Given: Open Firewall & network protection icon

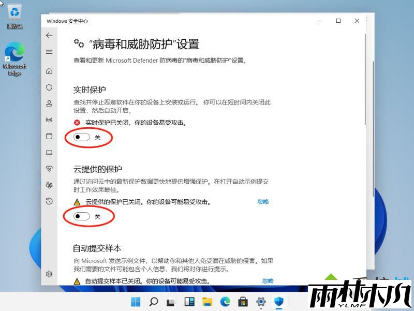Looking at the screenshot, I should [x=49, y=120].
